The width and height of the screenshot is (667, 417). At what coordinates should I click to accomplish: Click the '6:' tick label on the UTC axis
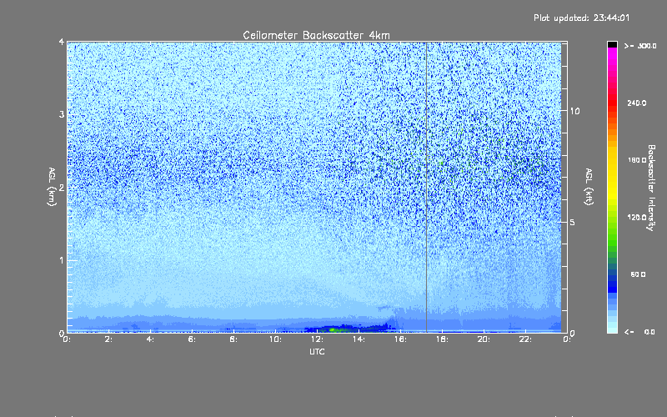(192, 339)
